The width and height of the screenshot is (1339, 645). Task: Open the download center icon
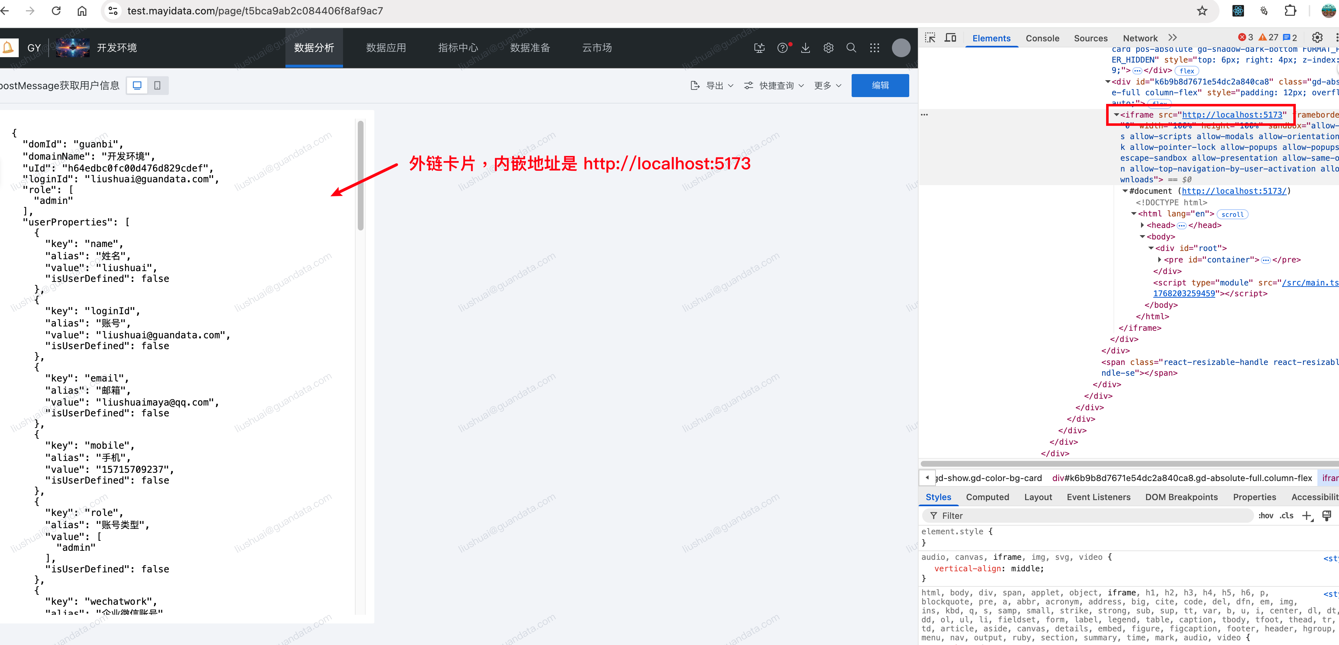[x=805, y=48]
